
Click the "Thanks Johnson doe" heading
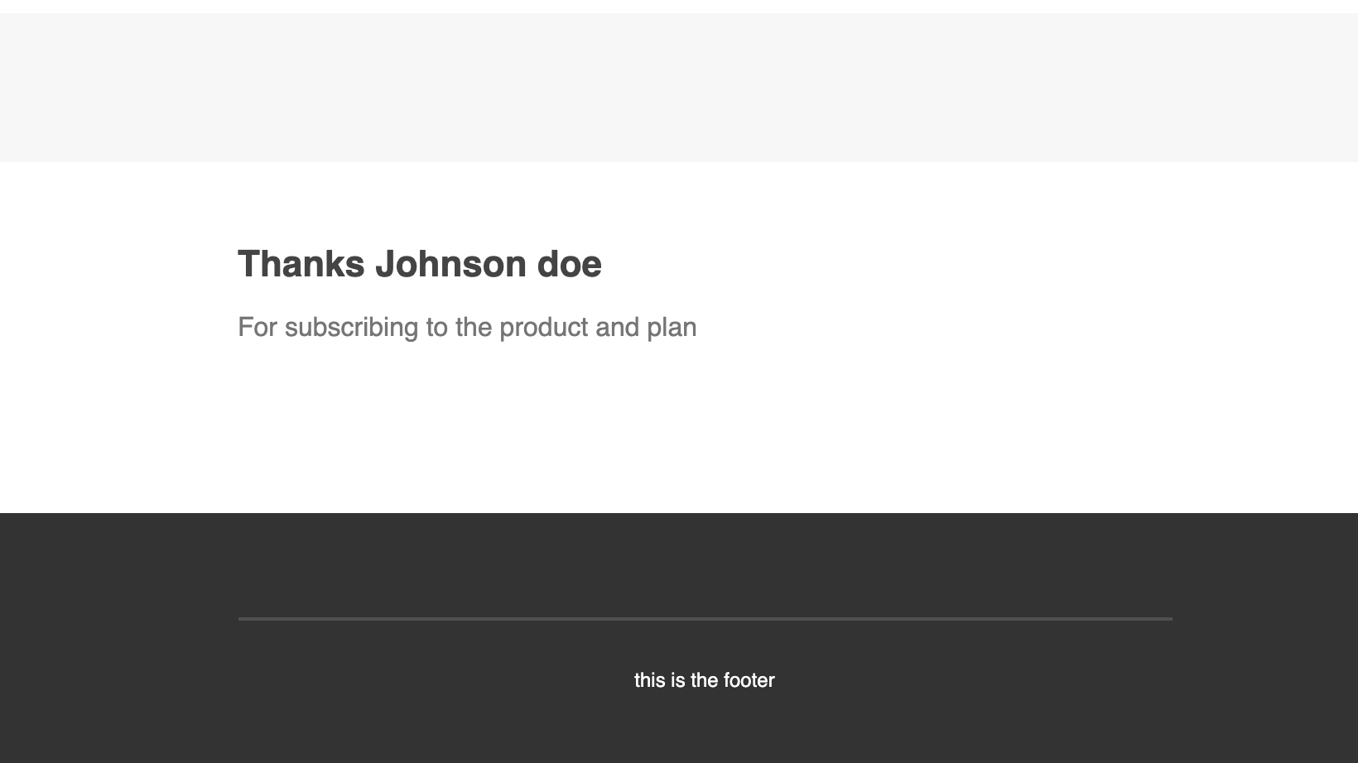click(x=420, y=265)
